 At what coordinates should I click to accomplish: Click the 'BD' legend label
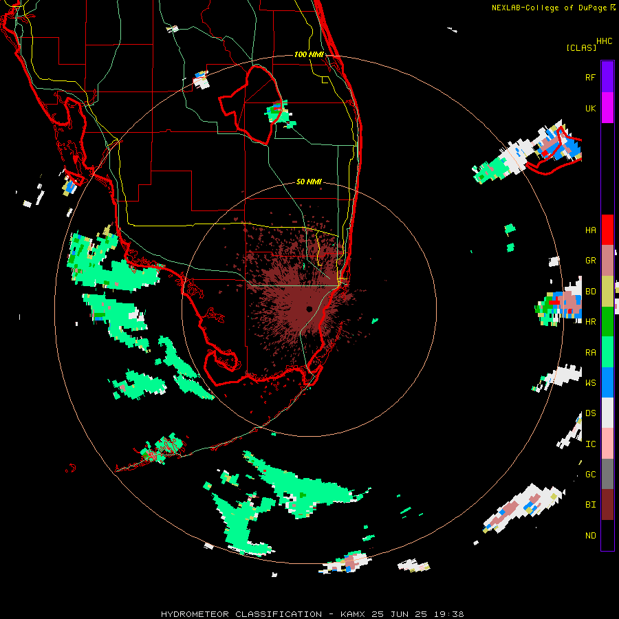(x=590, y=292)
